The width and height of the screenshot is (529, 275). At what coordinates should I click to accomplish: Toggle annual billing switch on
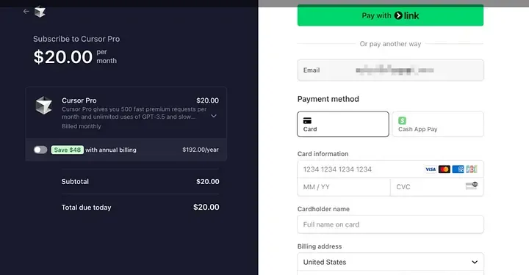click(40, 150)
